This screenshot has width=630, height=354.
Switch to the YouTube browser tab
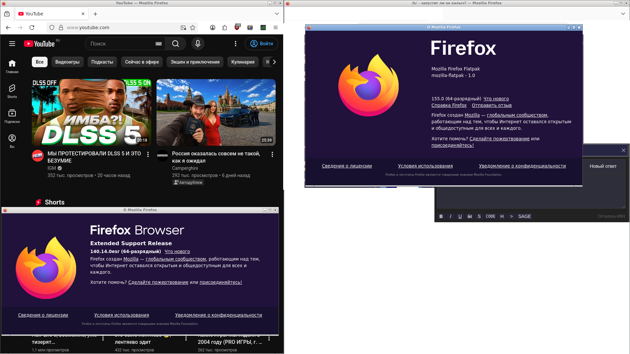click(x=52, y=14)
